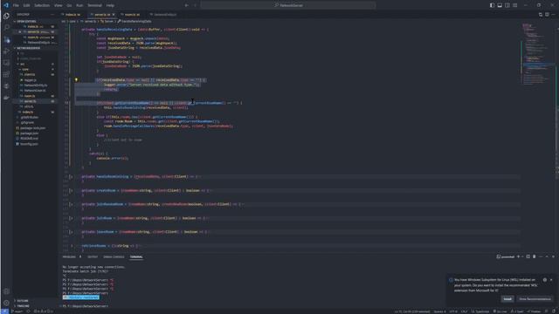The height and width of the screenshot is (314, 559).
Task: Unfold the joinRoom method
Action: [x=71, y=218]
